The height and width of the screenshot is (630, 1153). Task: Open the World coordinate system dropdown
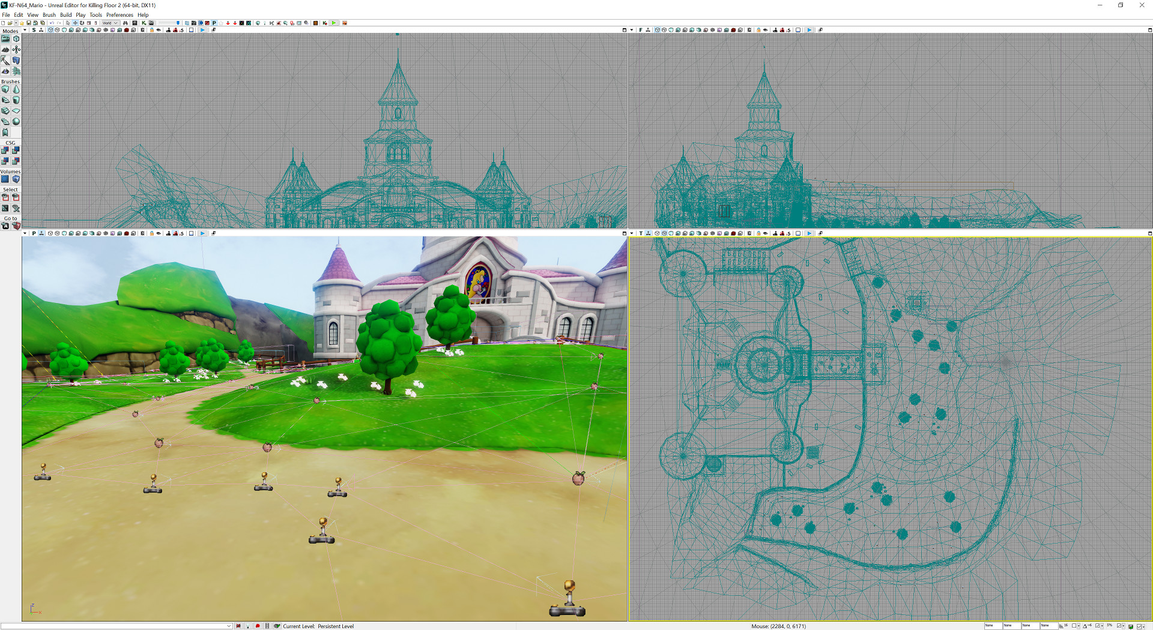click(110, 23)
